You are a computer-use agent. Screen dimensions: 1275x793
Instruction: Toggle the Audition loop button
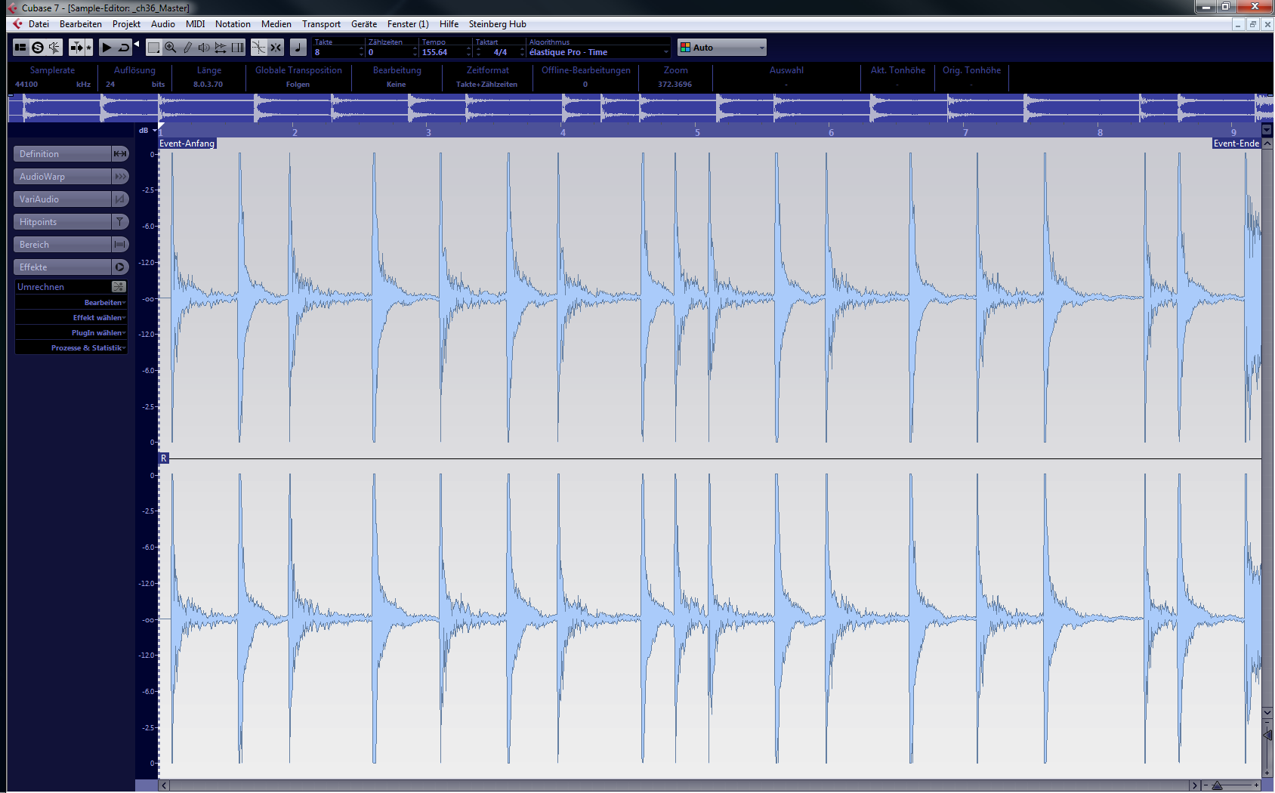pyautogui.click(x=124, y=48)
